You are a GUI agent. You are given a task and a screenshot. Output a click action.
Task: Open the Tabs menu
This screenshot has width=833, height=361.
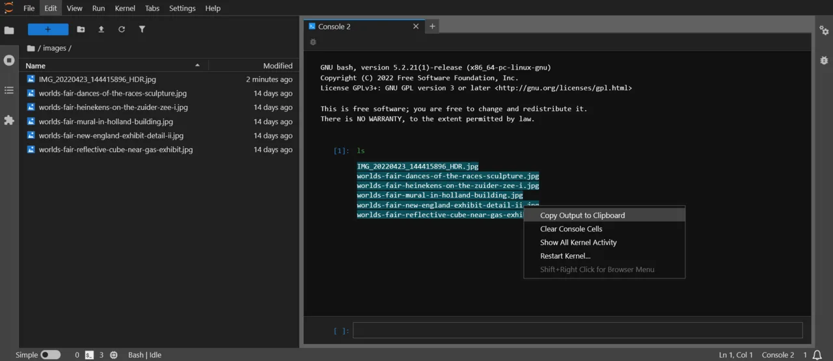point(152,8)
